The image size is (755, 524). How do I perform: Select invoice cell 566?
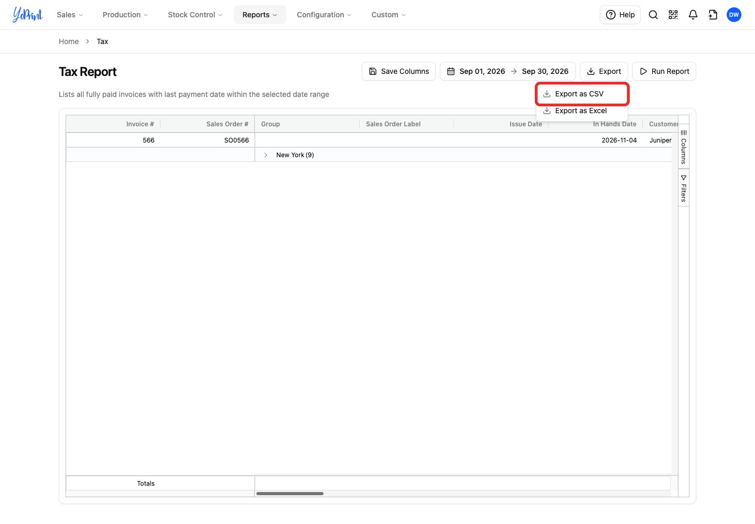(113, 140)
